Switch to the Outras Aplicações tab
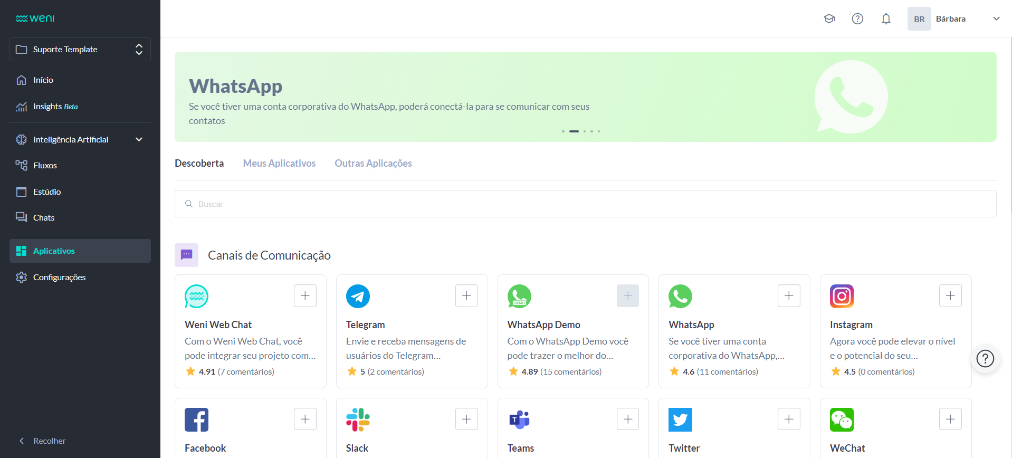1012x458 pixels. 373,163
